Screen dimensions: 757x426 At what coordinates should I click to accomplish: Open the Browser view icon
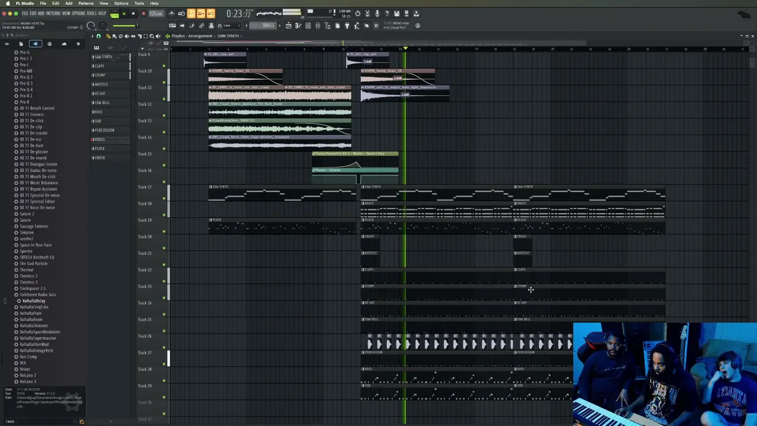coord(328,25)
